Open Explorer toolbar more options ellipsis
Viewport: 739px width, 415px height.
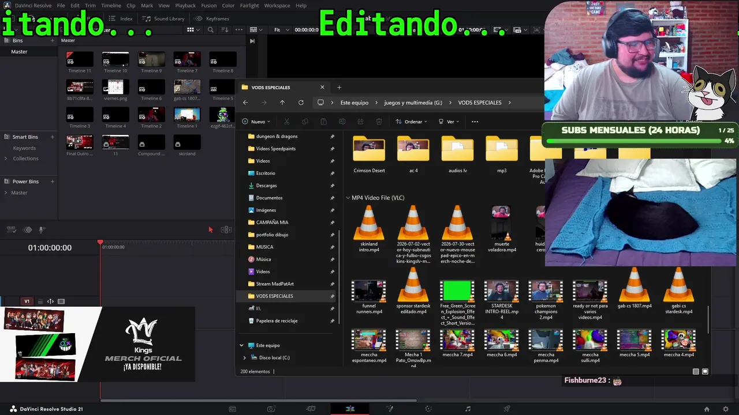pos(475,122)
